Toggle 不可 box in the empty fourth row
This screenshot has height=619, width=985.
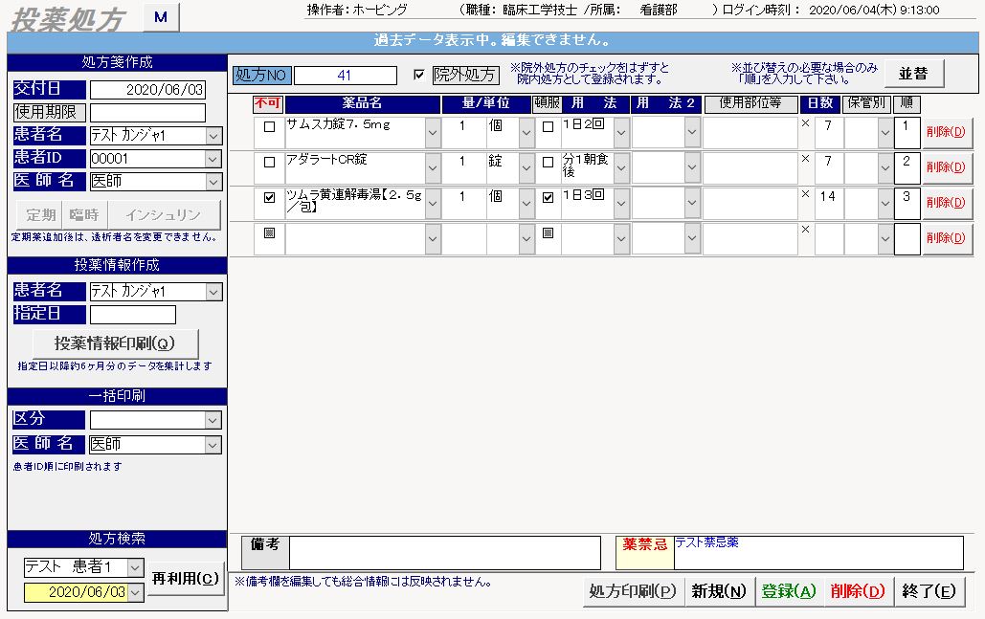click(270, 232)
